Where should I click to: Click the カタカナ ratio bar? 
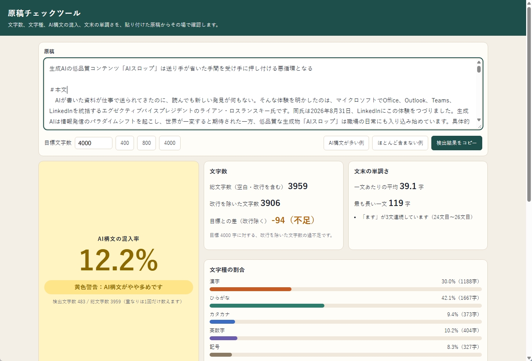point(346,322)
